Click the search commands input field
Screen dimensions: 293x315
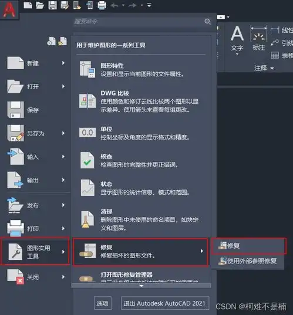139,21
